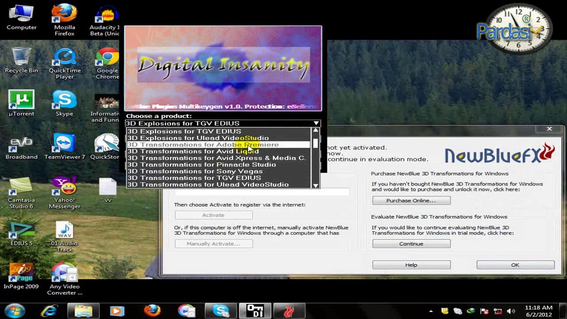
Task: Launch EDIUS 5 desktop shortcut
Action: (x=21, y=233)
